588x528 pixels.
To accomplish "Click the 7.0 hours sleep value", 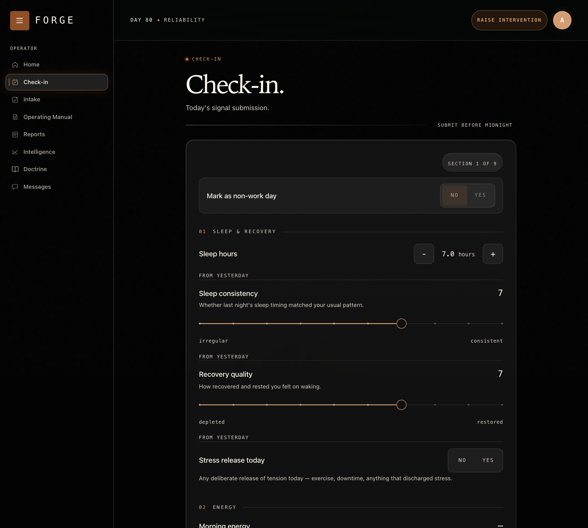I will pos(458,254).
